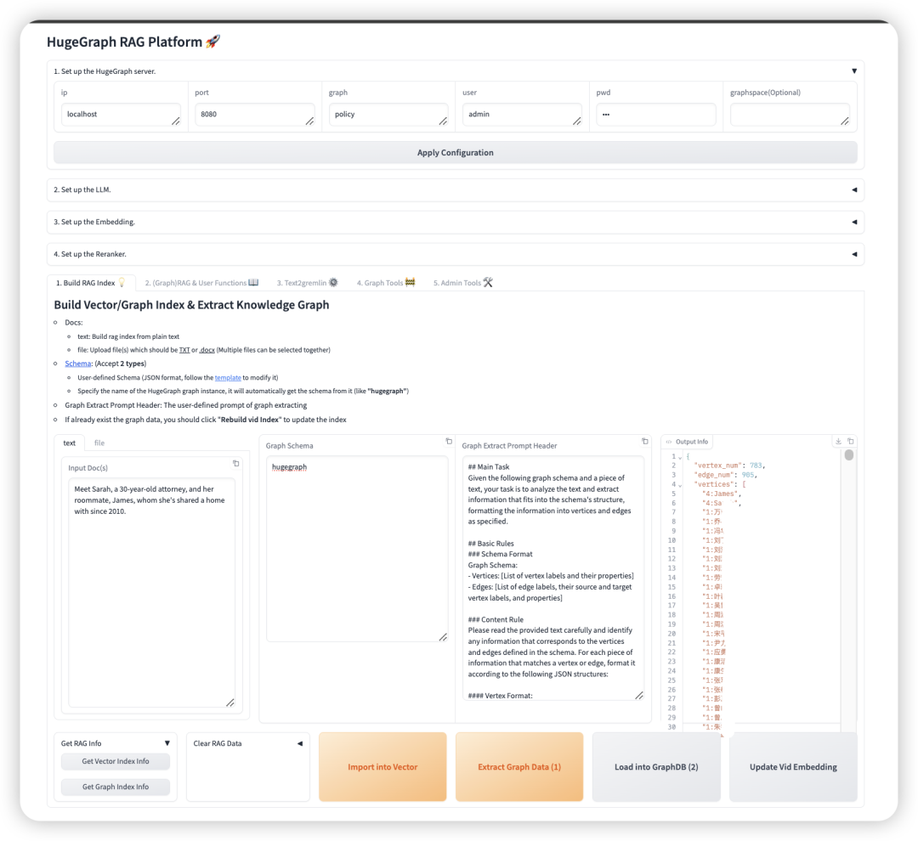Click the resize grip of the graph field
Screen dimensions: 918x841
coord(443,121)
